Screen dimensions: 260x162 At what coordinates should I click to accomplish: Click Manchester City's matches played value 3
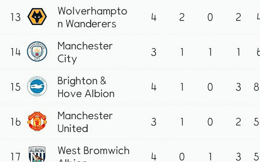pos(154,52)
